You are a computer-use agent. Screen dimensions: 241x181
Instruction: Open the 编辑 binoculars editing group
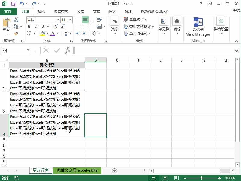pyautogui.click(x=177, y=26)
